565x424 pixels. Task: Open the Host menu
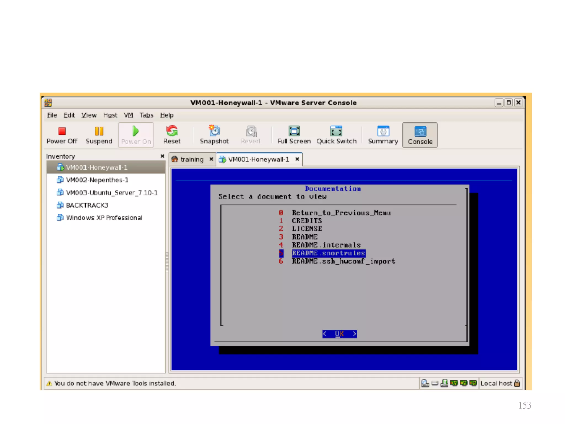[x=110, y=115]
